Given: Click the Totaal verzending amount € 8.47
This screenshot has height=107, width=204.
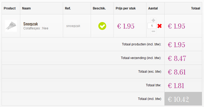Looking at the screenshot, I should click(177, 58).
